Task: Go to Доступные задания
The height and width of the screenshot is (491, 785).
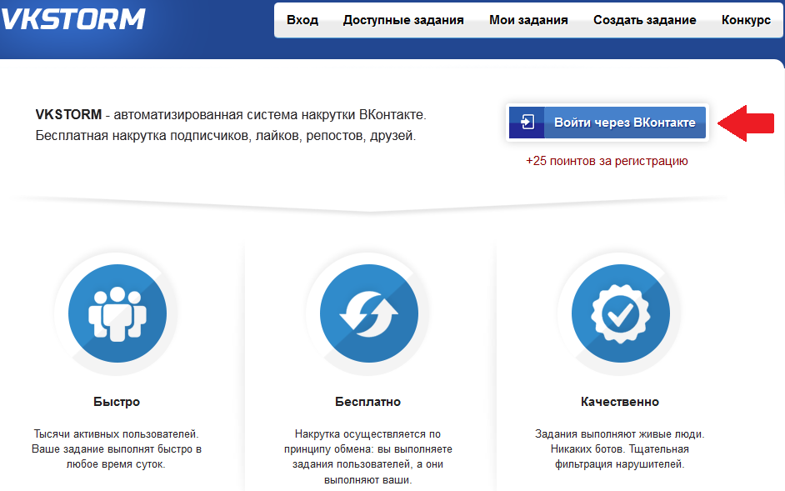Action: click(x=403, y=20)
